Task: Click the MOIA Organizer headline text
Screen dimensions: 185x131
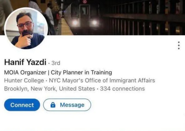Action: [x=25, y=72]
